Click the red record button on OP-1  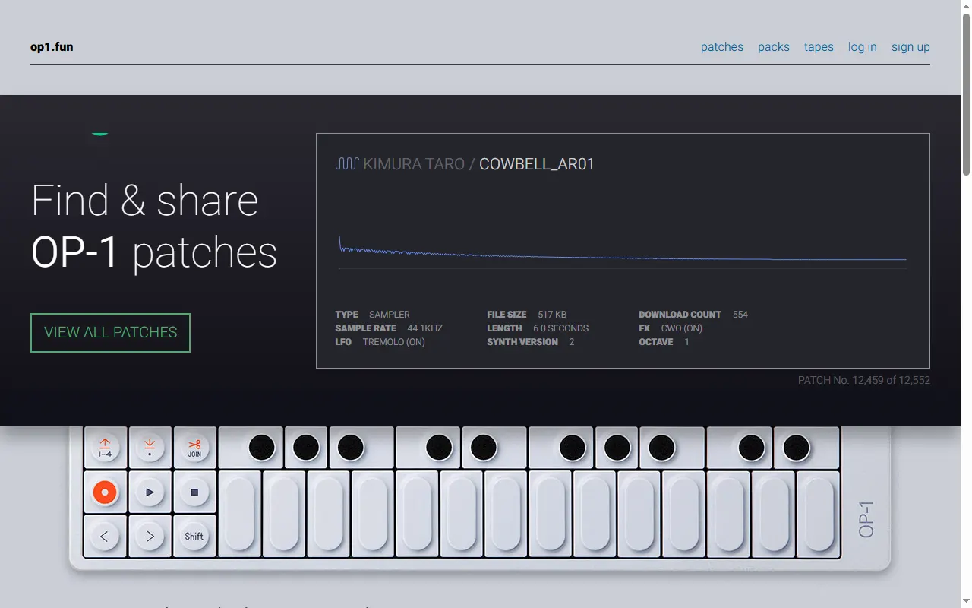(x=105, y=492)
